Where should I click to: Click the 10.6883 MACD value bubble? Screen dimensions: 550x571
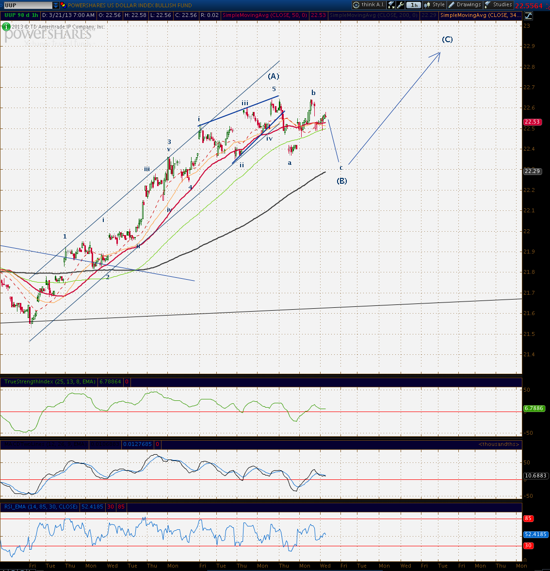click(535, 476)
